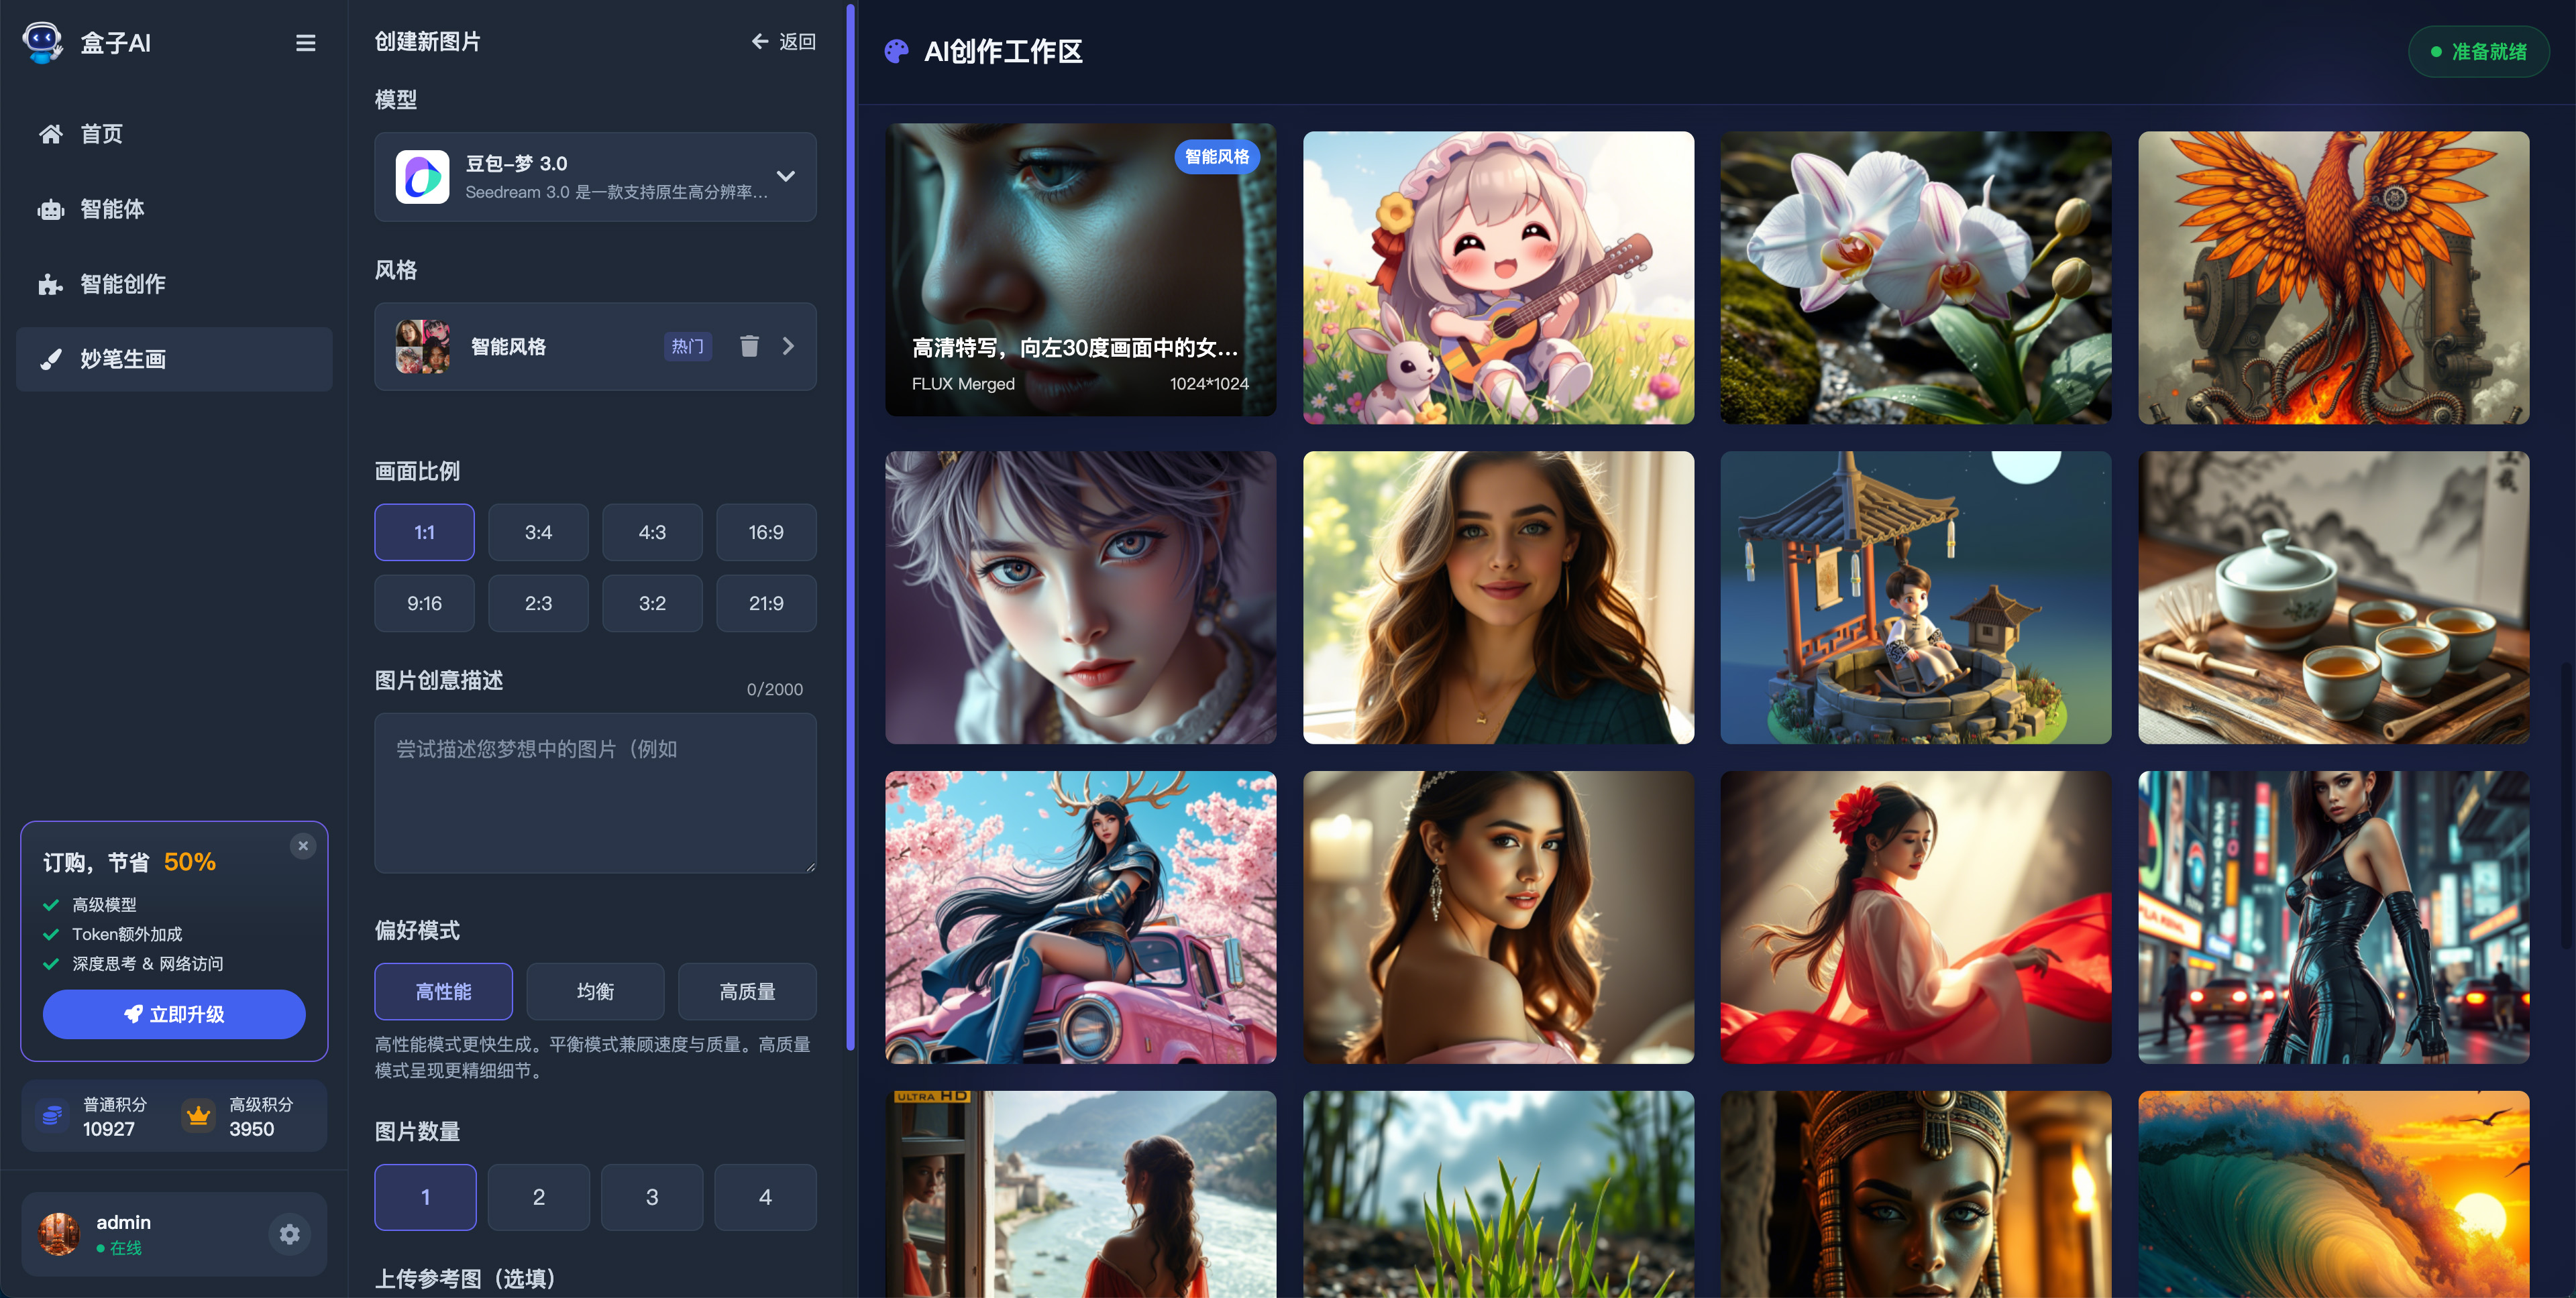Screen dimensions: 2576x1298
Task: Click the dropdown chevron in model selector
Action: (x=786, y=176)
